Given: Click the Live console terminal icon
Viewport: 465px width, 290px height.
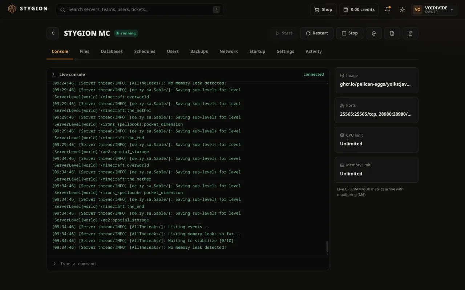Looking at the screenshot, I should tap(54, 75).
